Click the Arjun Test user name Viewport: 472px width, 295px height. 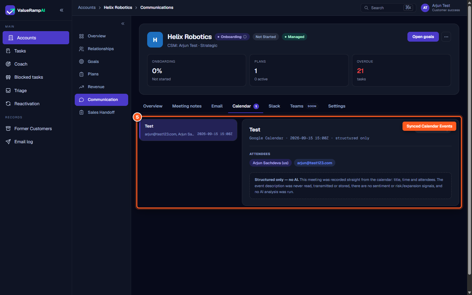tap(441, 6)
